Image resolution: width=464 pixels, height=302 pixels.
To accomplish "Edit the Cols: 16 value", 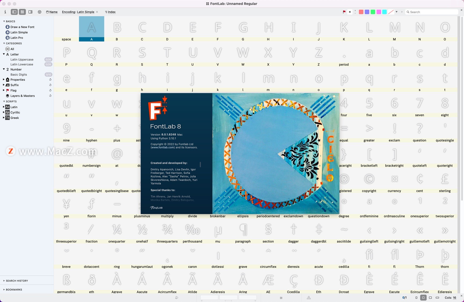I will 455,298.
